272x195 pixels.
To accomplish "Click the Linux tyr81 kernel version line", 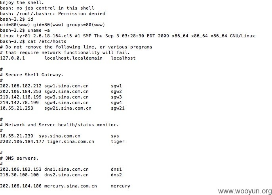I will (127, 36).
